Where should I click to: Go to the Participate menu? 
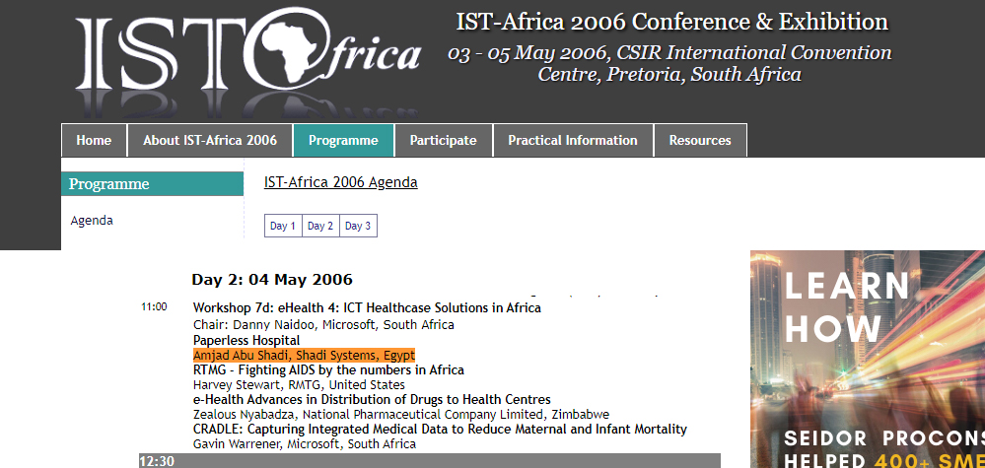444,141
